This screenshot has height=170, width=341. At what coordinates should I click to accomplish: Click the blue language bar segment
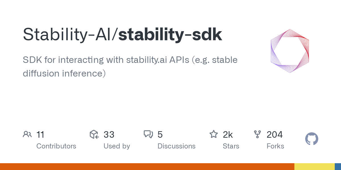coord(338,167)
